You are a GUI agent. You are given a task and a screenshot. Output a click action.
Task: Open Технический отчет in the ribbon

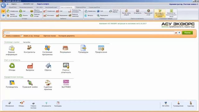coord(148,12)
